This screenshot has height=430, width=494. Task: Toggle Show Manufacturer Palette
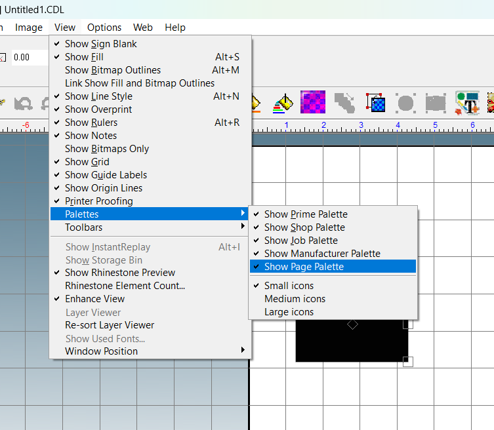pos(333,254)
